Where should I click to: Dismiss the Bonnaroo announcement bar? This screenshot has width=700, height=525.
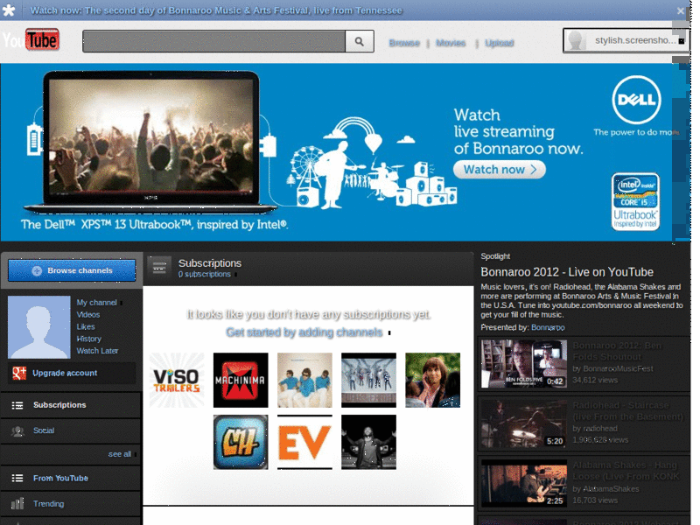tap(680, 10)
